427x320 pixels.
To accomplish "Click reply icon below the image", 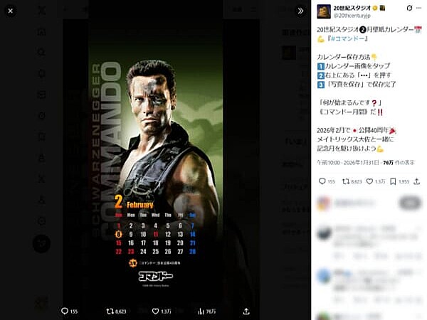I will point(65,311).
